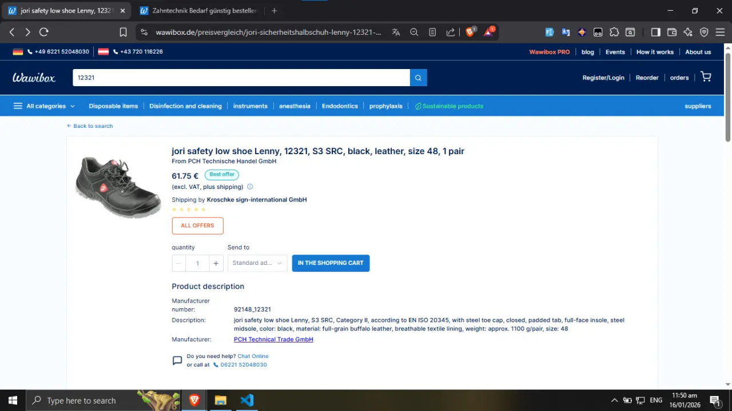Open a new browser tab
This screenshot has width=732, height=411.
(x=274, y=11)
